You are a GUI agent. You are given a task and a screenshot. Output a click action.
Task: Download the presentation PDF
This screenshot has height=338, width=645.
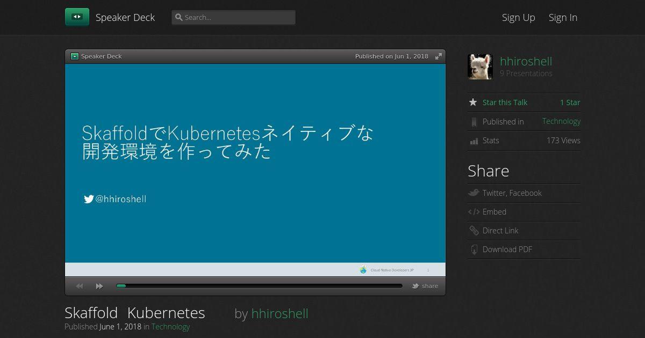coord(507,249)
